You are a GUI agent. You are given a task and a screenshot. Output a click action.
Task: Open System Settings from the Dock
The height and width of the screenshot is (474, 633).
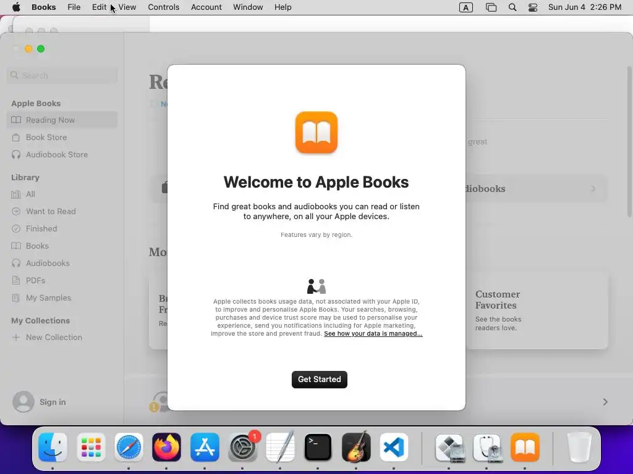[242, 447]
